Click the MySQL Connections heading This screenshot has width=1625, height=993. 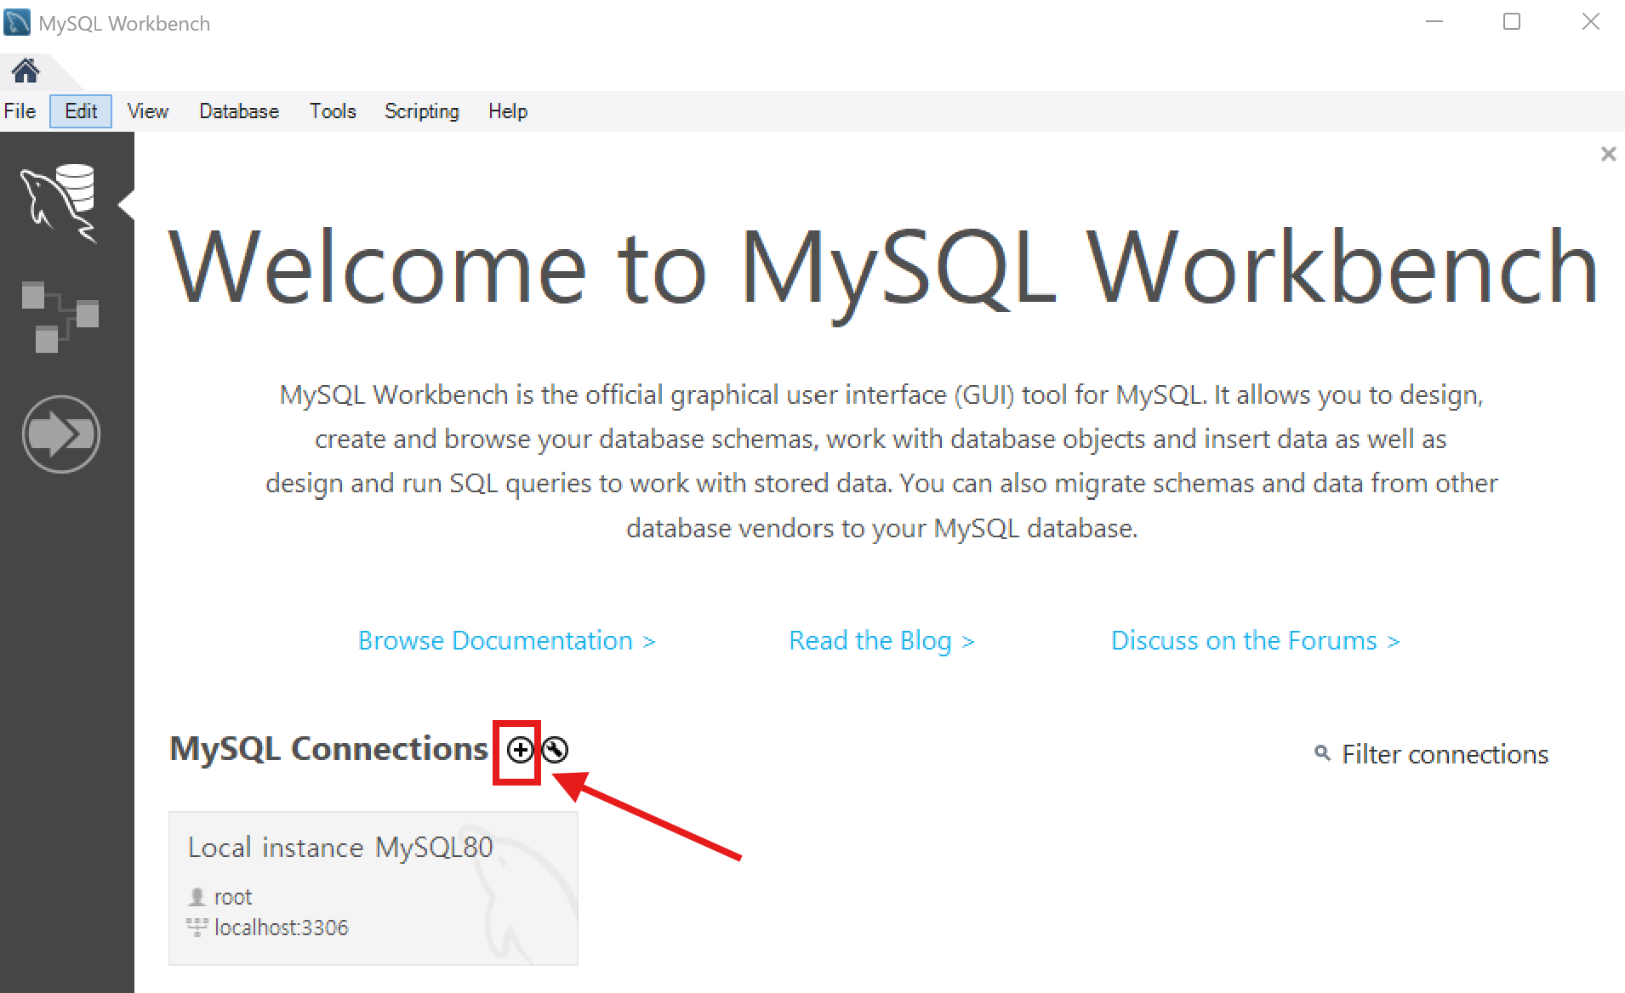329,749
